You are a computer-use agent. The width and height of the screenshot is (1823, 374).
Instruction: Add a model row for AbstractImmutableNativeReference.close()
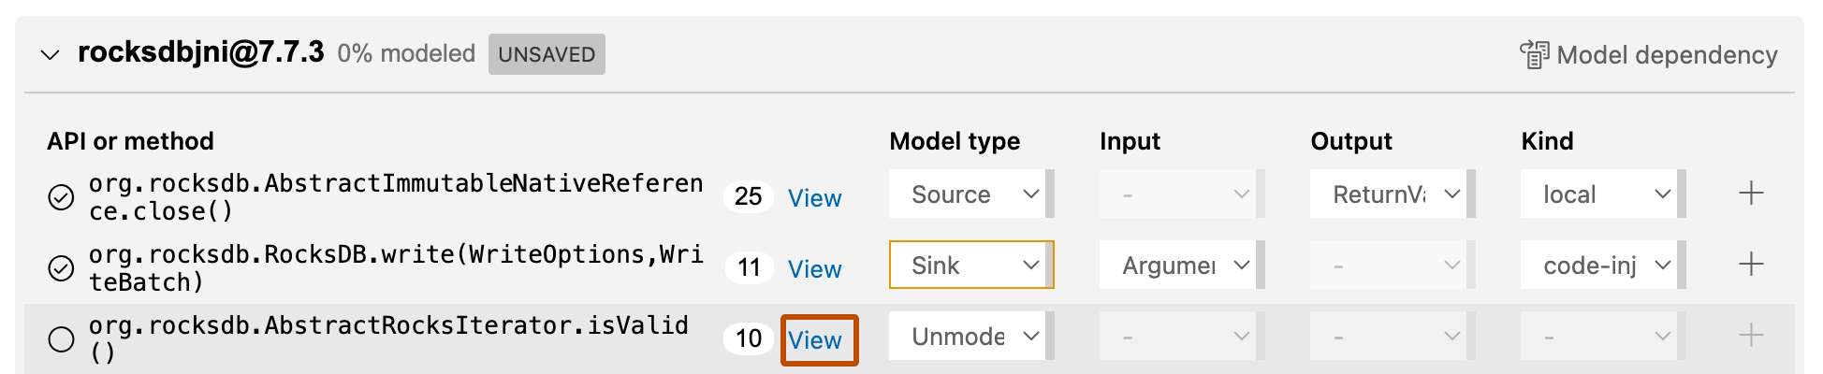click(1750, 194)
